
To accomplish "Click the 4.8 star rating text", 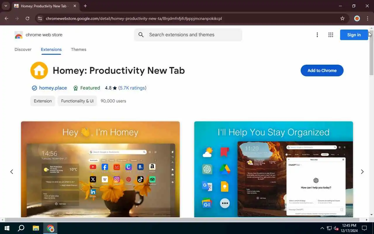I will [x=111, y=88].
